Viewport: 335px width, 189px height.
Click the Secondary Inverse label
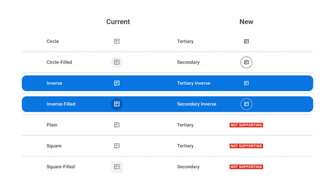click(x=196, y=104)
